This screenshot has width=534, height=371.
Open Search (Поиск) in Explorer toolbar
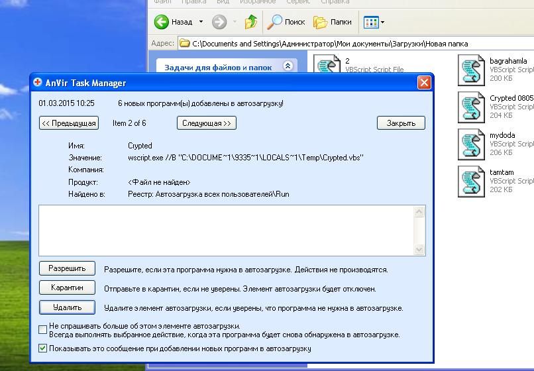coord(286,22)
